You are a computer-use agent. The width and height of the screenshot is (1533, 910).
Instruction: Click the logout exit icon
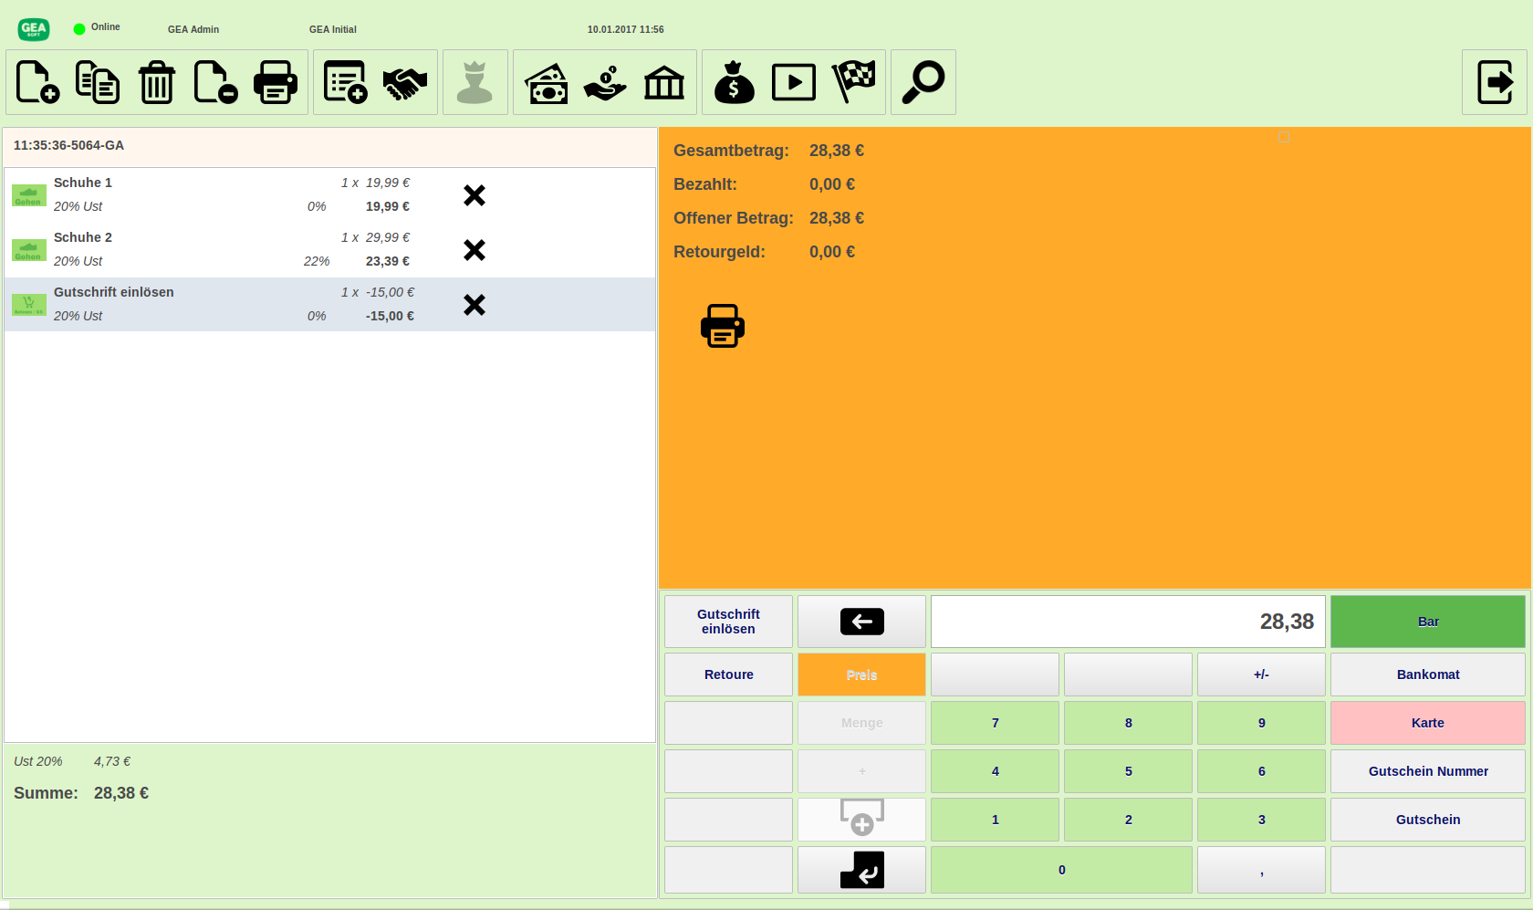tap(1494, 82)
